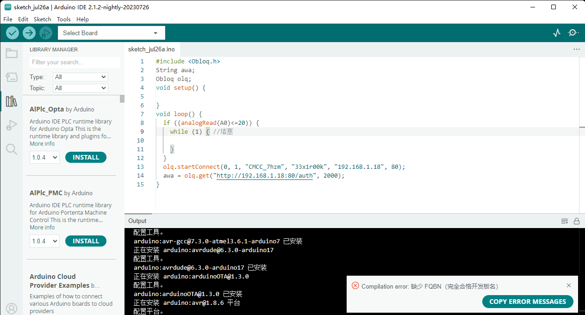Click the Output panel header label
Viewport: 585px width, 315px height.
pyautogui.click(x=137, y=221)
